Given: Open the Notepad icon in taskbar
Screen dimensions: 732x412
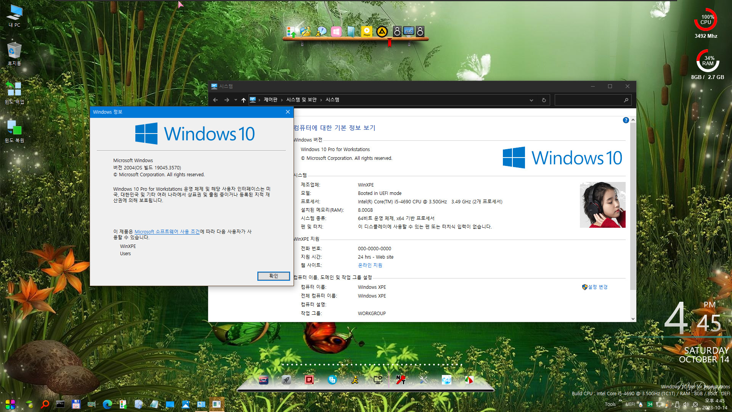Looking at the screenshot, I should [154, 404].
